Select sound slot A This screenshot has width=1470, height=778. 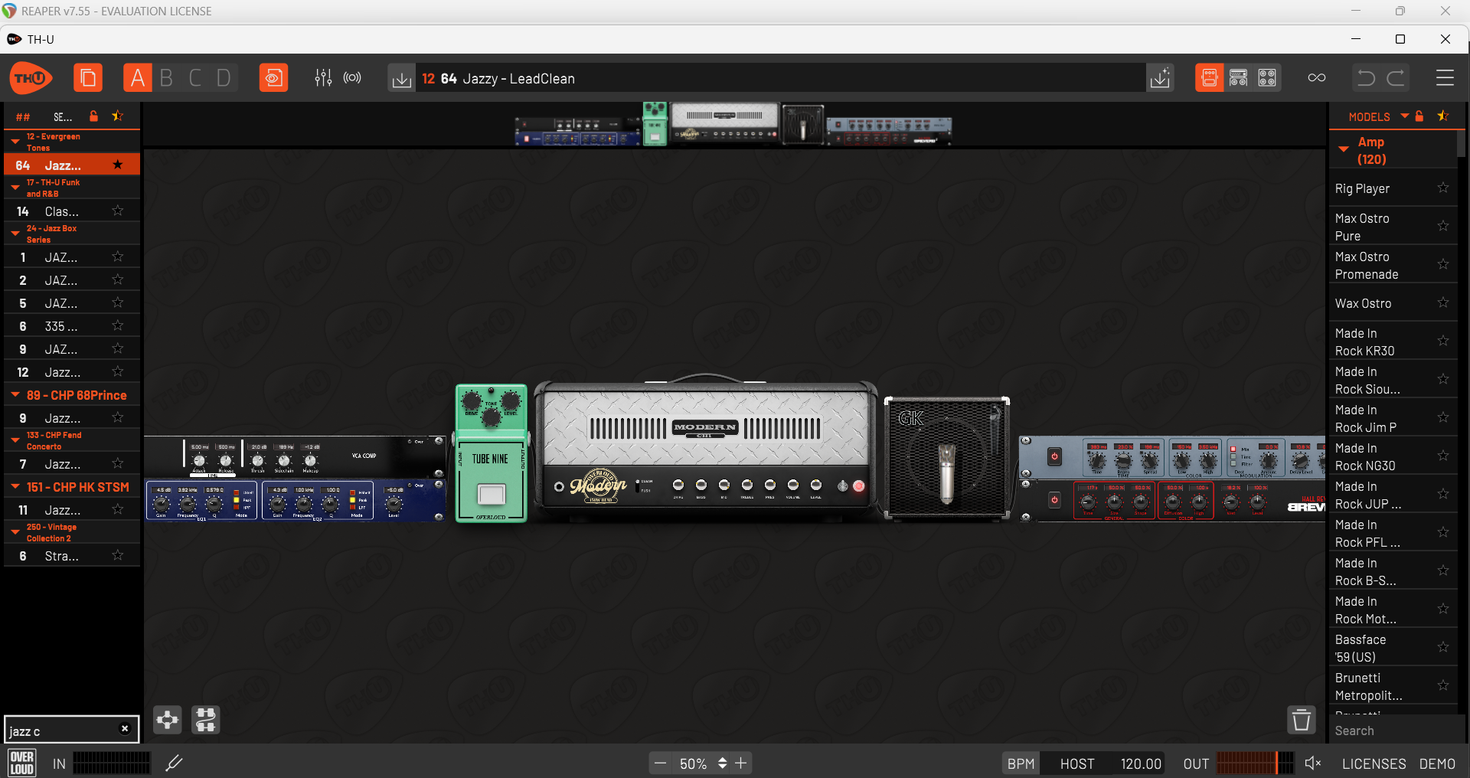tap(137, 78)
